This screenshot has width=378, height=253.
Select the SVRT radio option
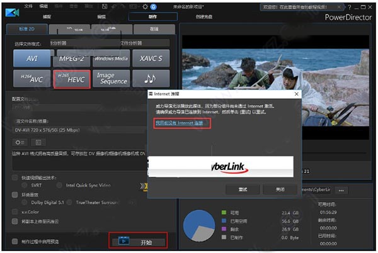[x=24, y=185]
